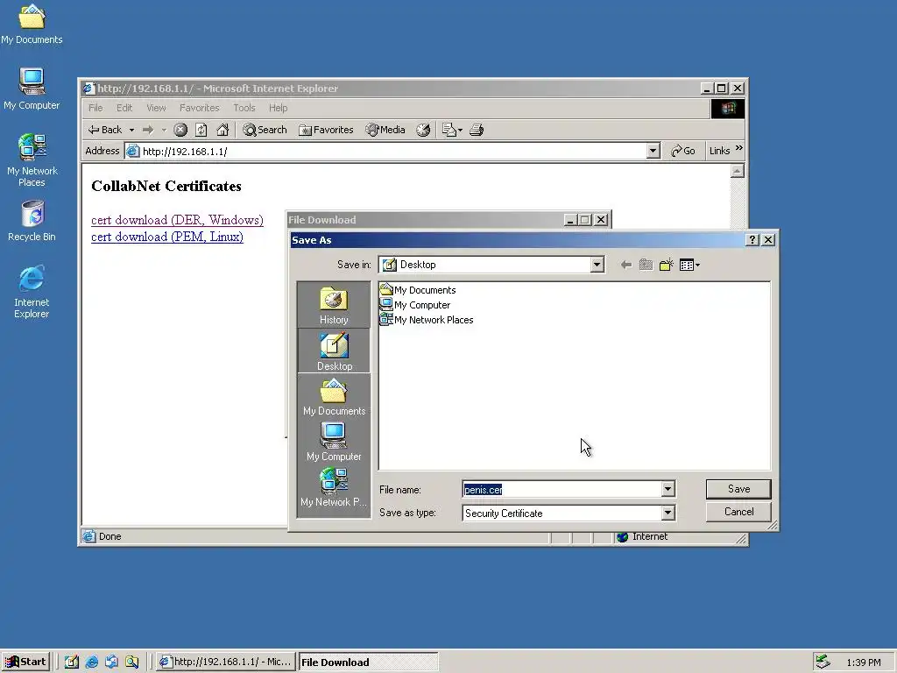The width and height of the screenshot is (897, 673).
Task: Open the Help menu in Internet Explorer
Action: (x=278, y=108)
